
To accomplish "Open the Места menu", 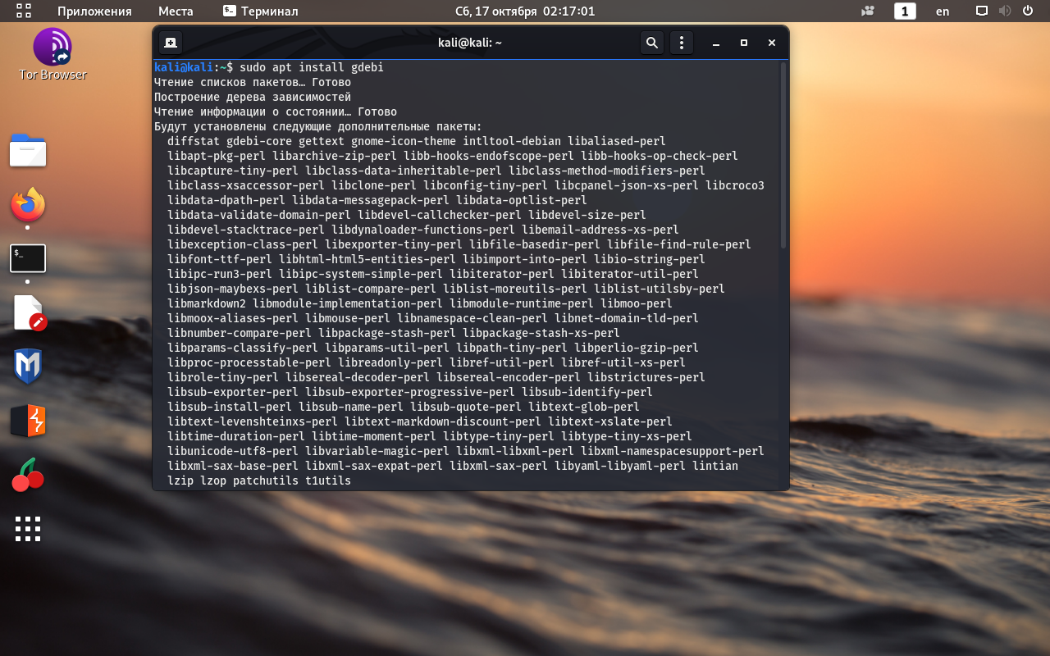I will tap(176, 11).
